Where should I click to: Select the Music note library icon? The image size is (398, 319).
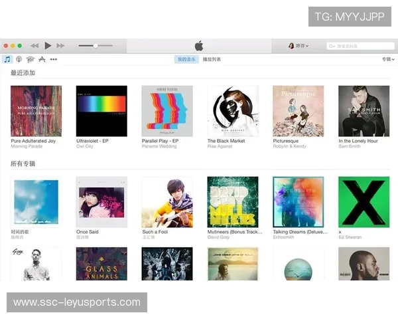pos(7,59)
